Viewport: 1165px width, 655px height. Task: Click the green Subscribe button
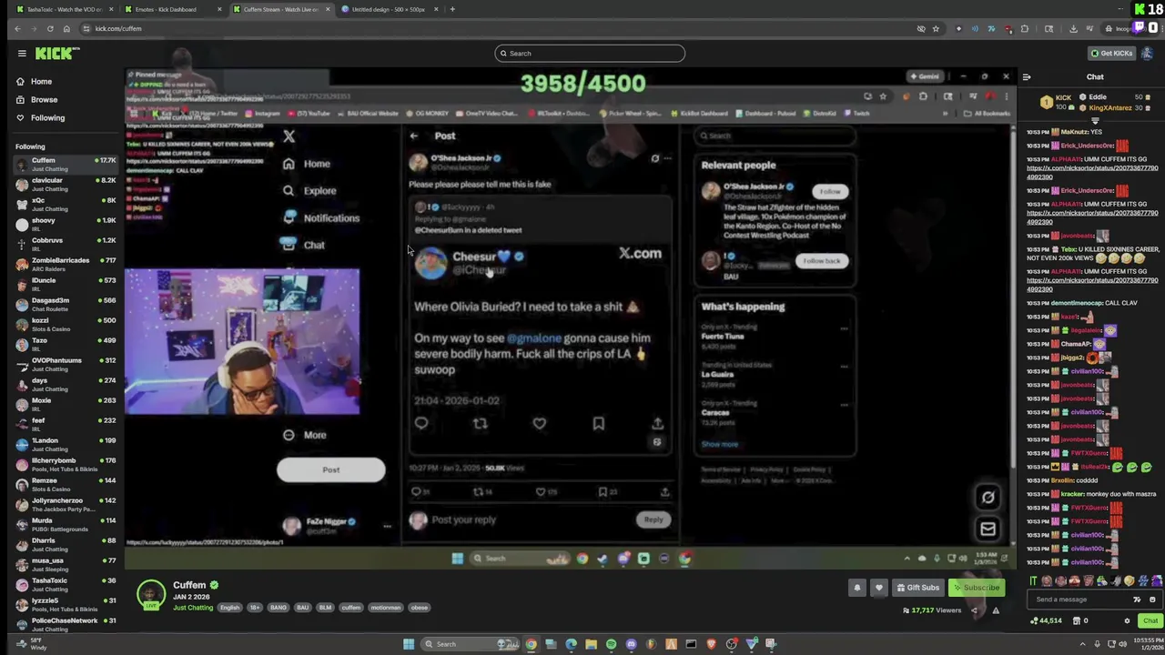976,588
